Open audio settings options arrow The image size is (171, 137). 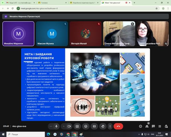click(51, 126)
